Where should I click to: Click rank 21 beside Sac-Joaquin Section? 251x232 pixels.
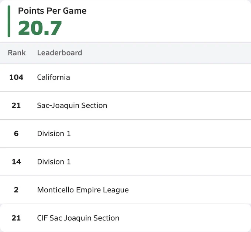16,105
